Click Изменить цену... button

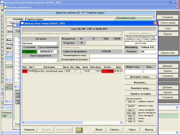tap(140, 88)
